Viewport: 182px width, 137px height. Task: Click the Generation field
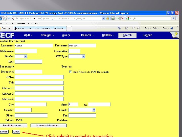coord(74,51)
